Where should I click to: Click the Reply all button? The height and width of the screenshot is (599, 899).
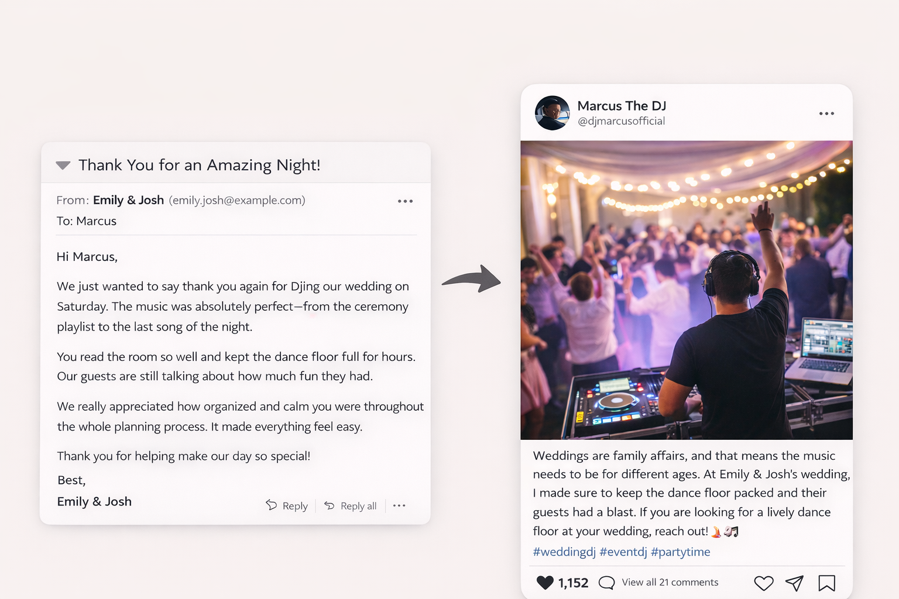[x=351, y=505]
